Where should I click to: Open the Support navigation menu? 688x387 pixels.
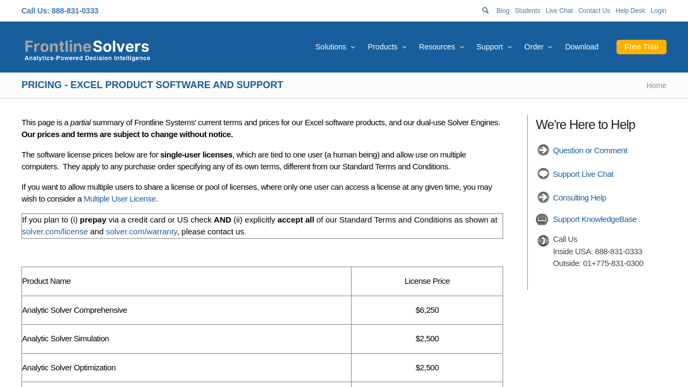coord(493,47)
